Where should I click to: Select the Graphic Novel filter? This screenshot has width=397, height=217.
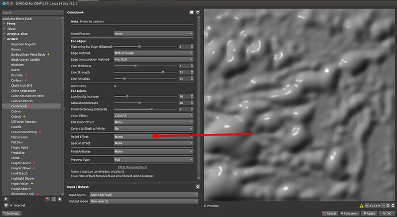tap(21, 168)
